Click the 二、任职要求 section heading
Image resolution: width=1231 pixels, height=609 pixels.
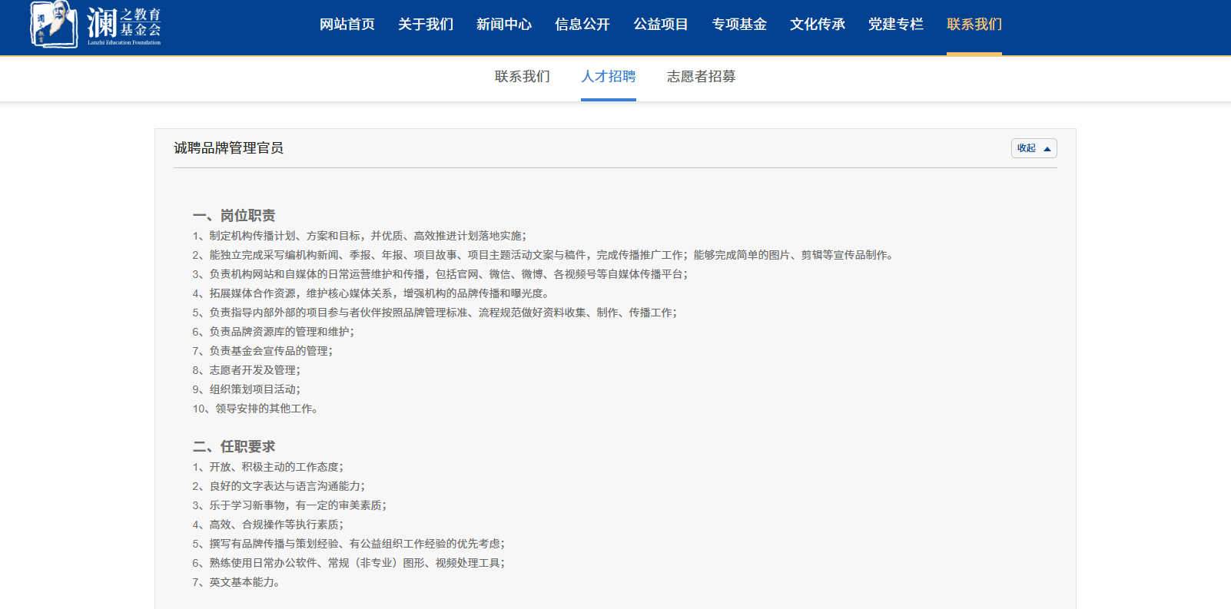[x=234, y=447]
